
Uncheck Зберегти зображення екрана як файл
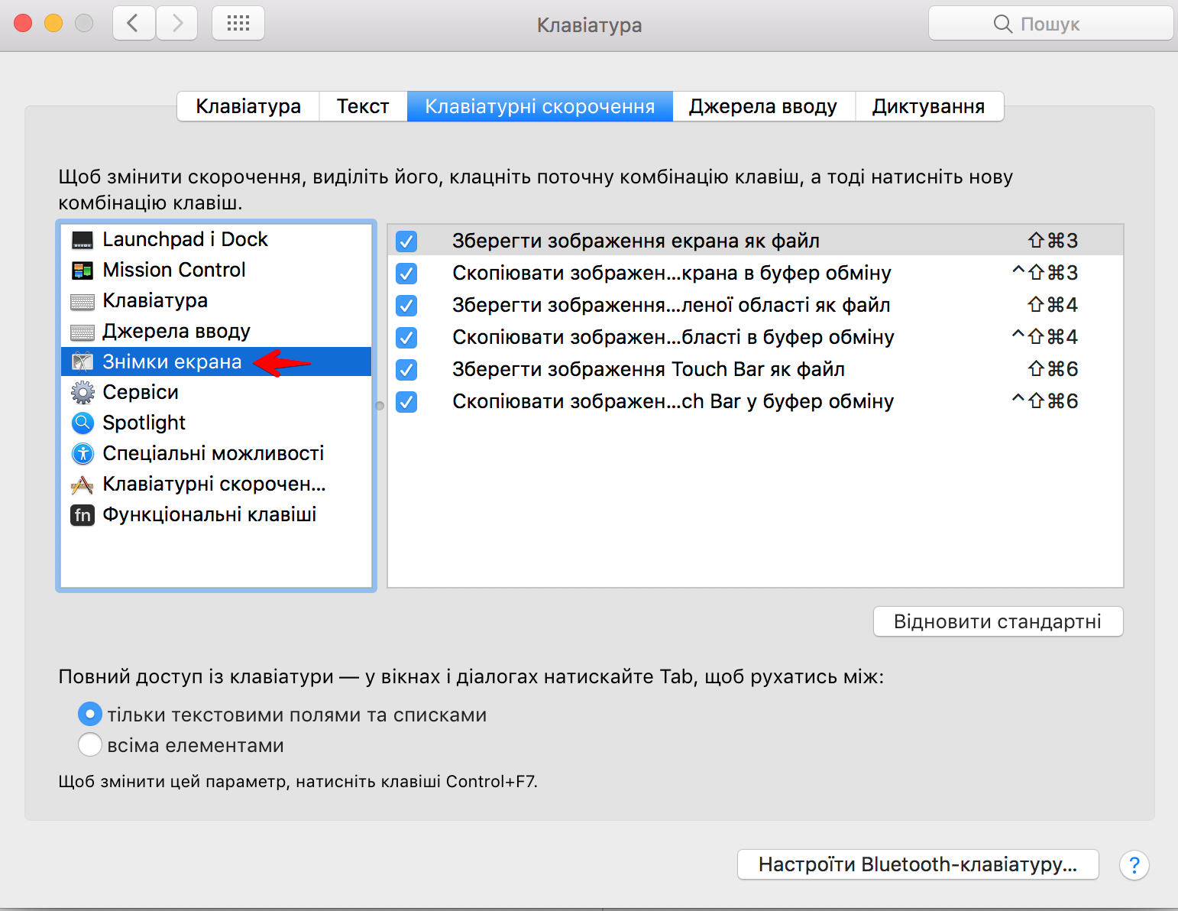pos(406,242)
